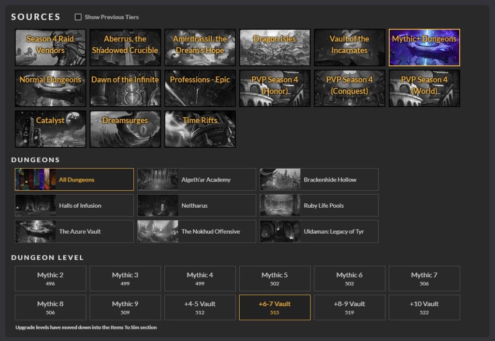Viewport: 495px width, 341px height.
Task: Select Mythic 8 dungeon level
Action: coord(50,308)
